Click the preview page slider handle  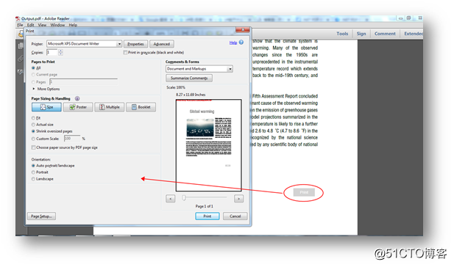click(184, 198)
